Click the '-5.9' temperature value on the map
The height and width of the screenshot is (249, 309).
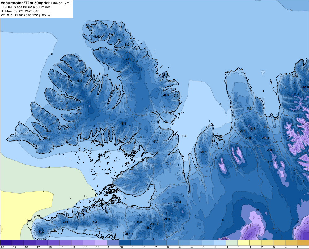pos(166,75)
